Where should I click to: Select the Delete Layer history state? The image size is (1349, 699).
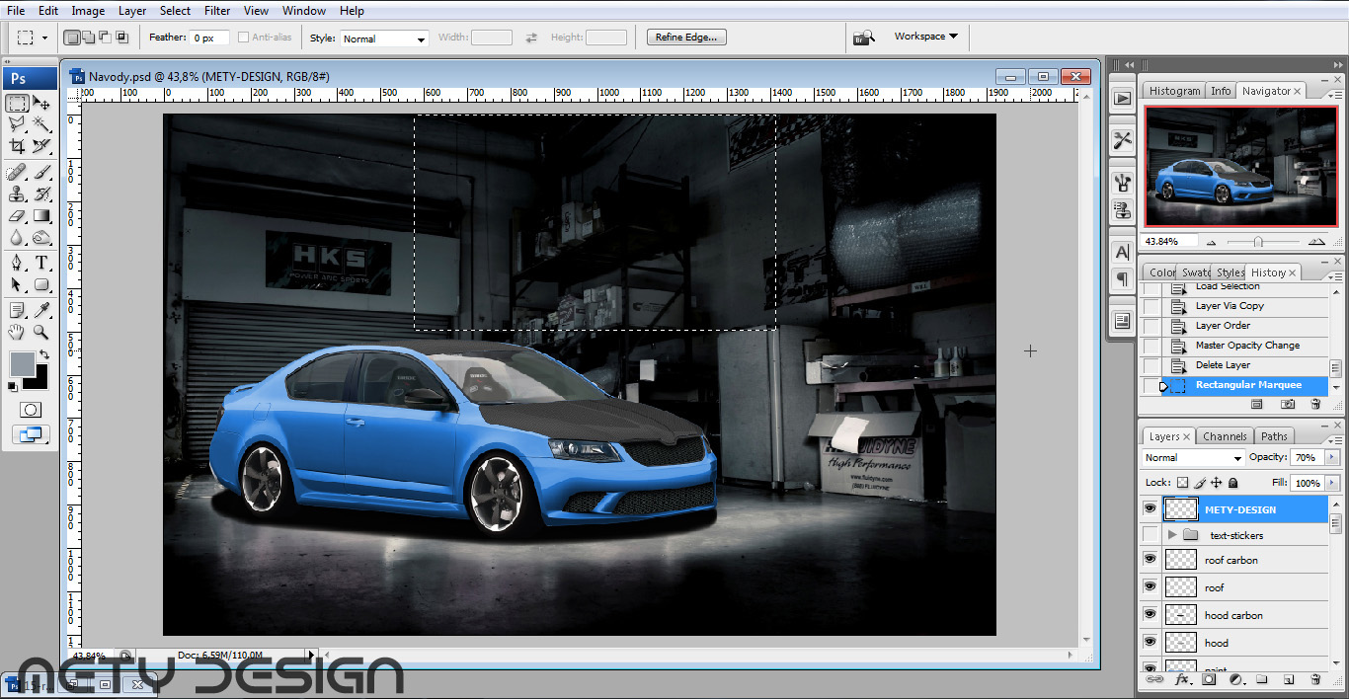click(x=1223, y=365)
